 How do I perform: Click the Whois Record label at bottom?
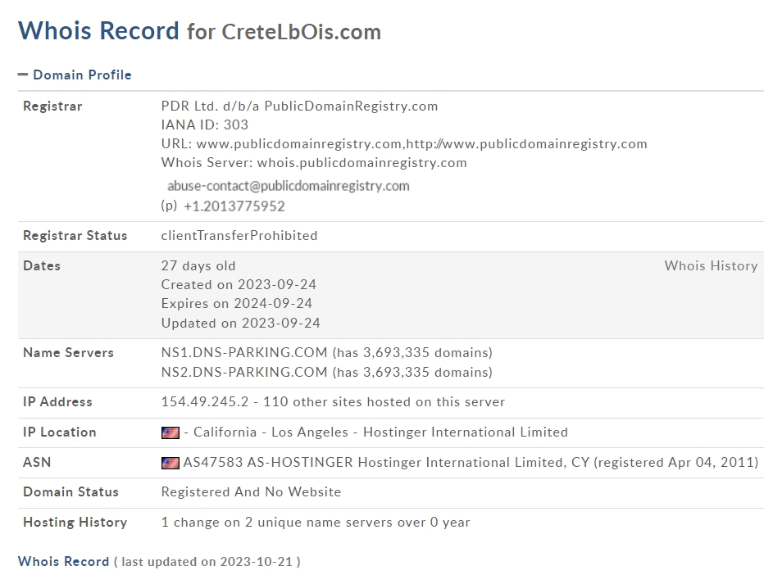63,562
